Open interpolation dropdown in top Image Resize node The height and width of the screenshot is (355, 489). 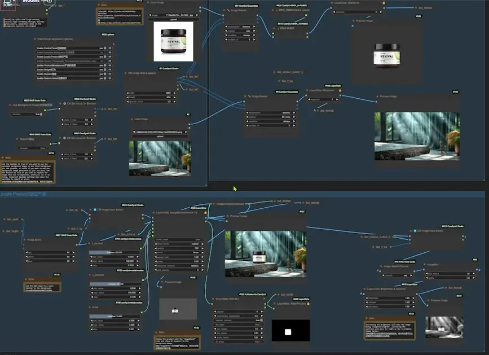(x=240, y=27)
